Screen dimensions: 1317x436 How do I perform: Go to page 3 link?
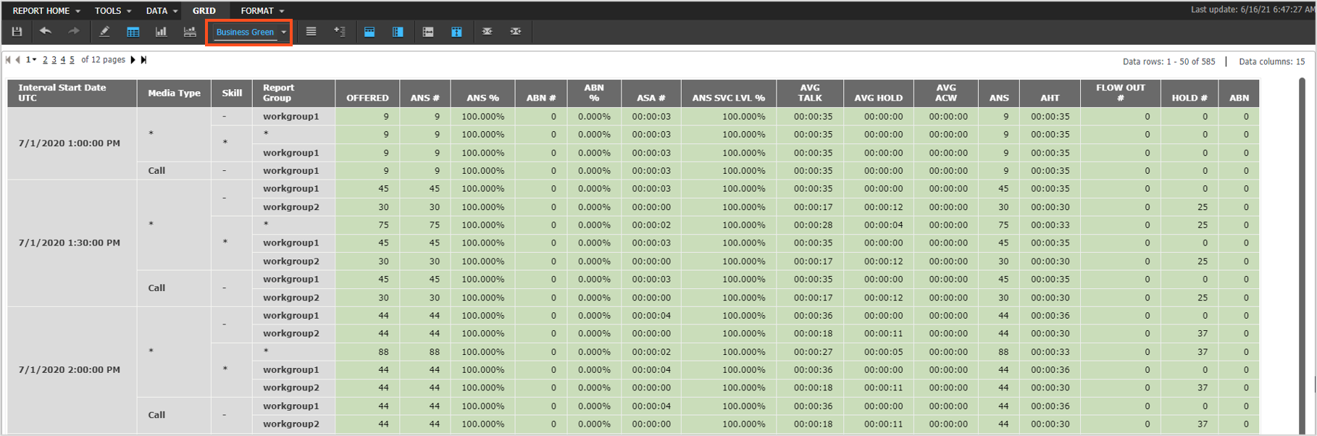point(54,60)
